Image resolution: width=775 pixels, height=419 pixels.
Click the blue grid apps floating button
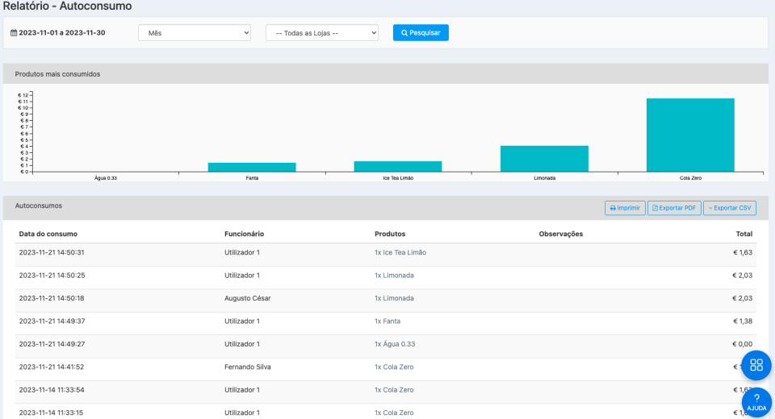756,365
